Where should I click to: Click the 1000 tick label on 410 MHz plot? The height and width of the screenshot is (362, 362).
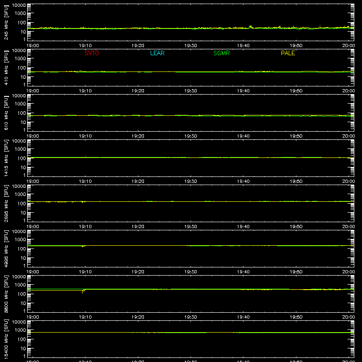tap(20, 59)
